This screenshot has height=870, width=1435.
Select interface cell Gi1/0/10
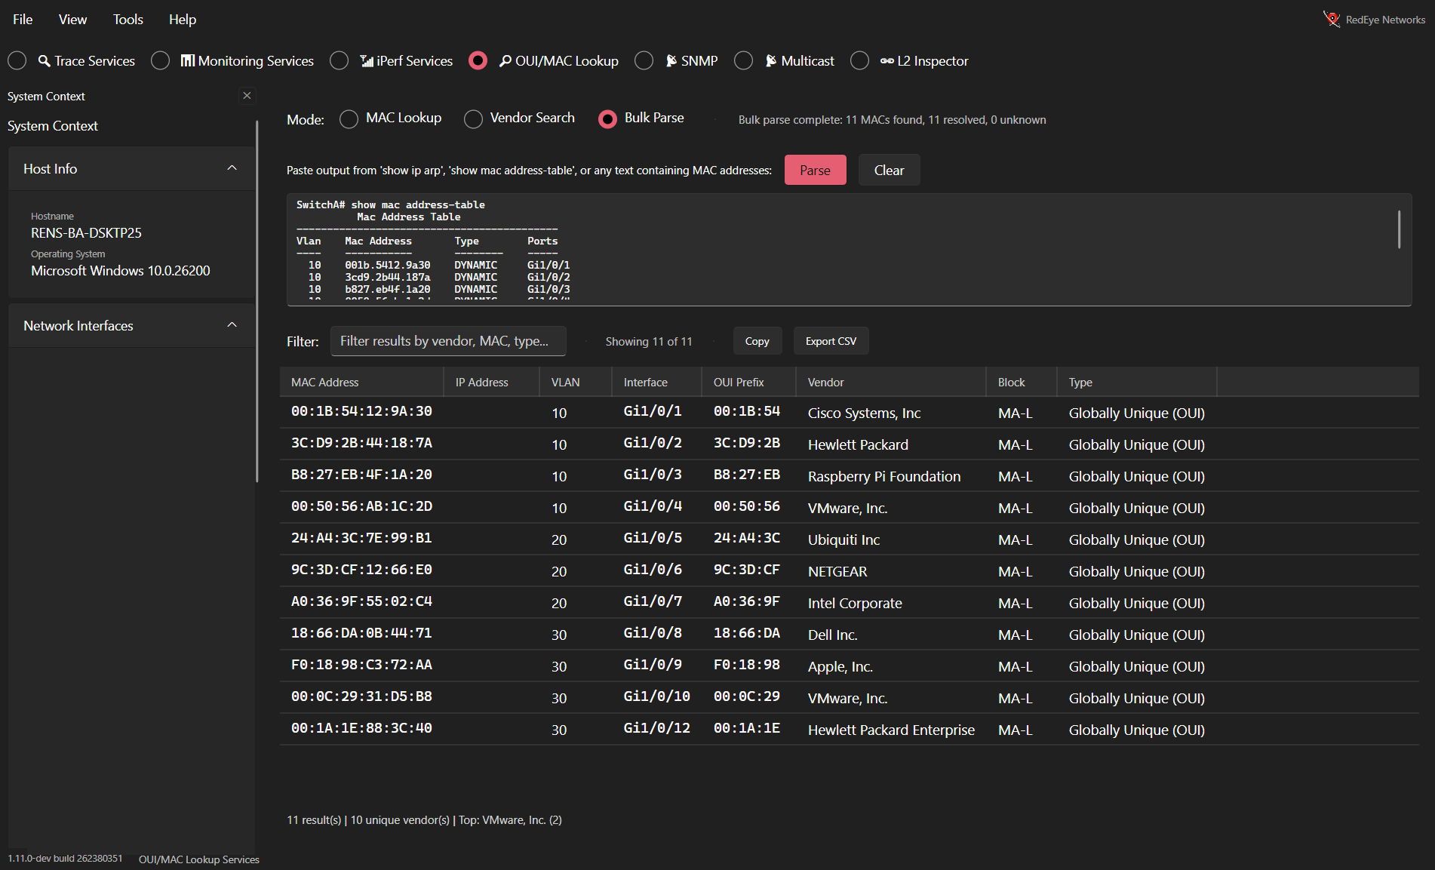[656, 696]
